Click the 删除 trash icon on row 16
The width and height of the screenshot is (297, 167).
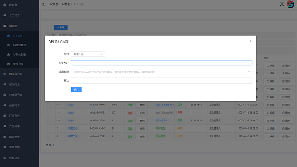pos(283,113)
